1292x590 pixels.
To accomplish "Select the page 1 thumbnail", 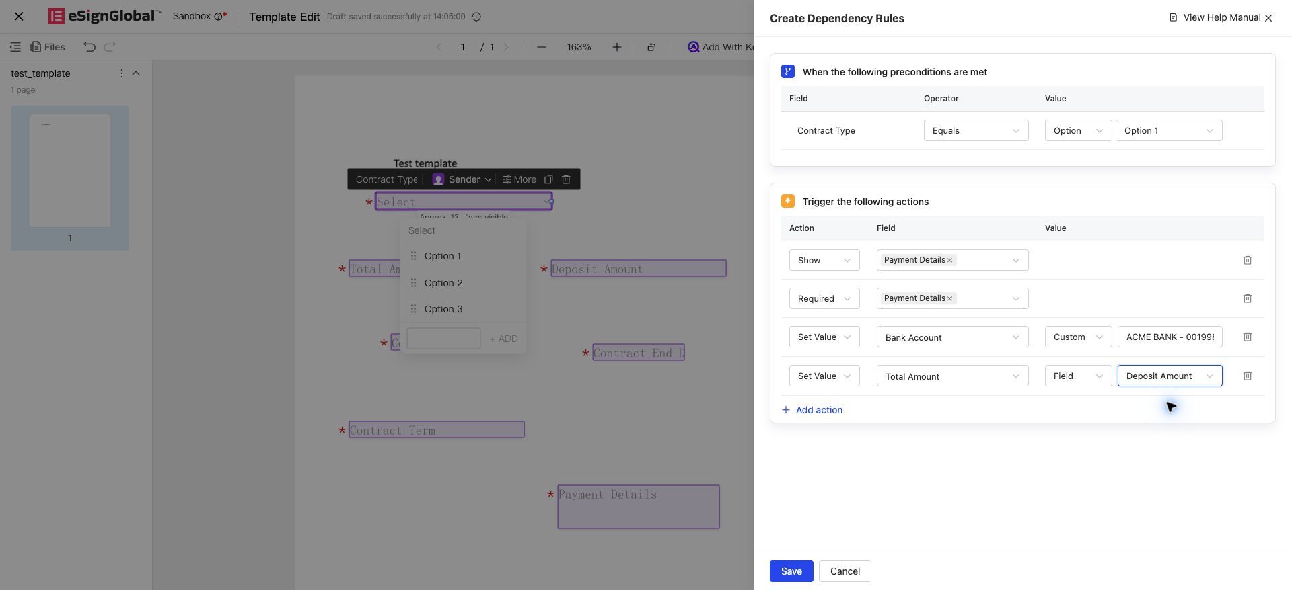I will pos(70,177).
